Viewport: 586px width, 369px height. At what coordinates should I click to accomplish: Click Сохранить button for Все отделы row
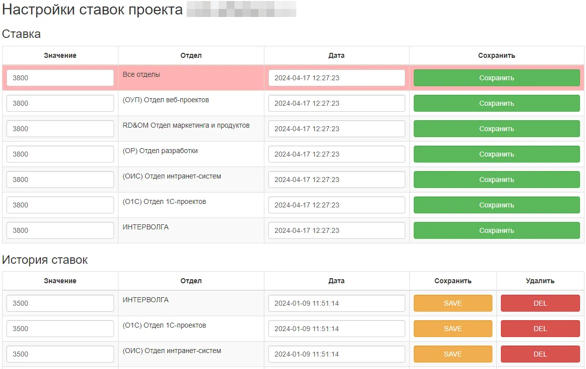pos(496,78)
